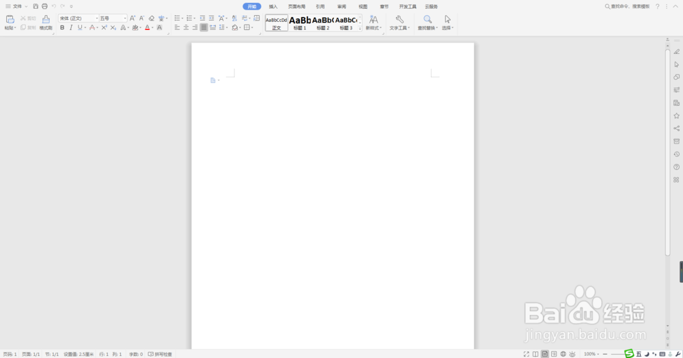Switch to the Insert (插入) tab
This screenshot has height=358, width=683.
click(273, 7)
